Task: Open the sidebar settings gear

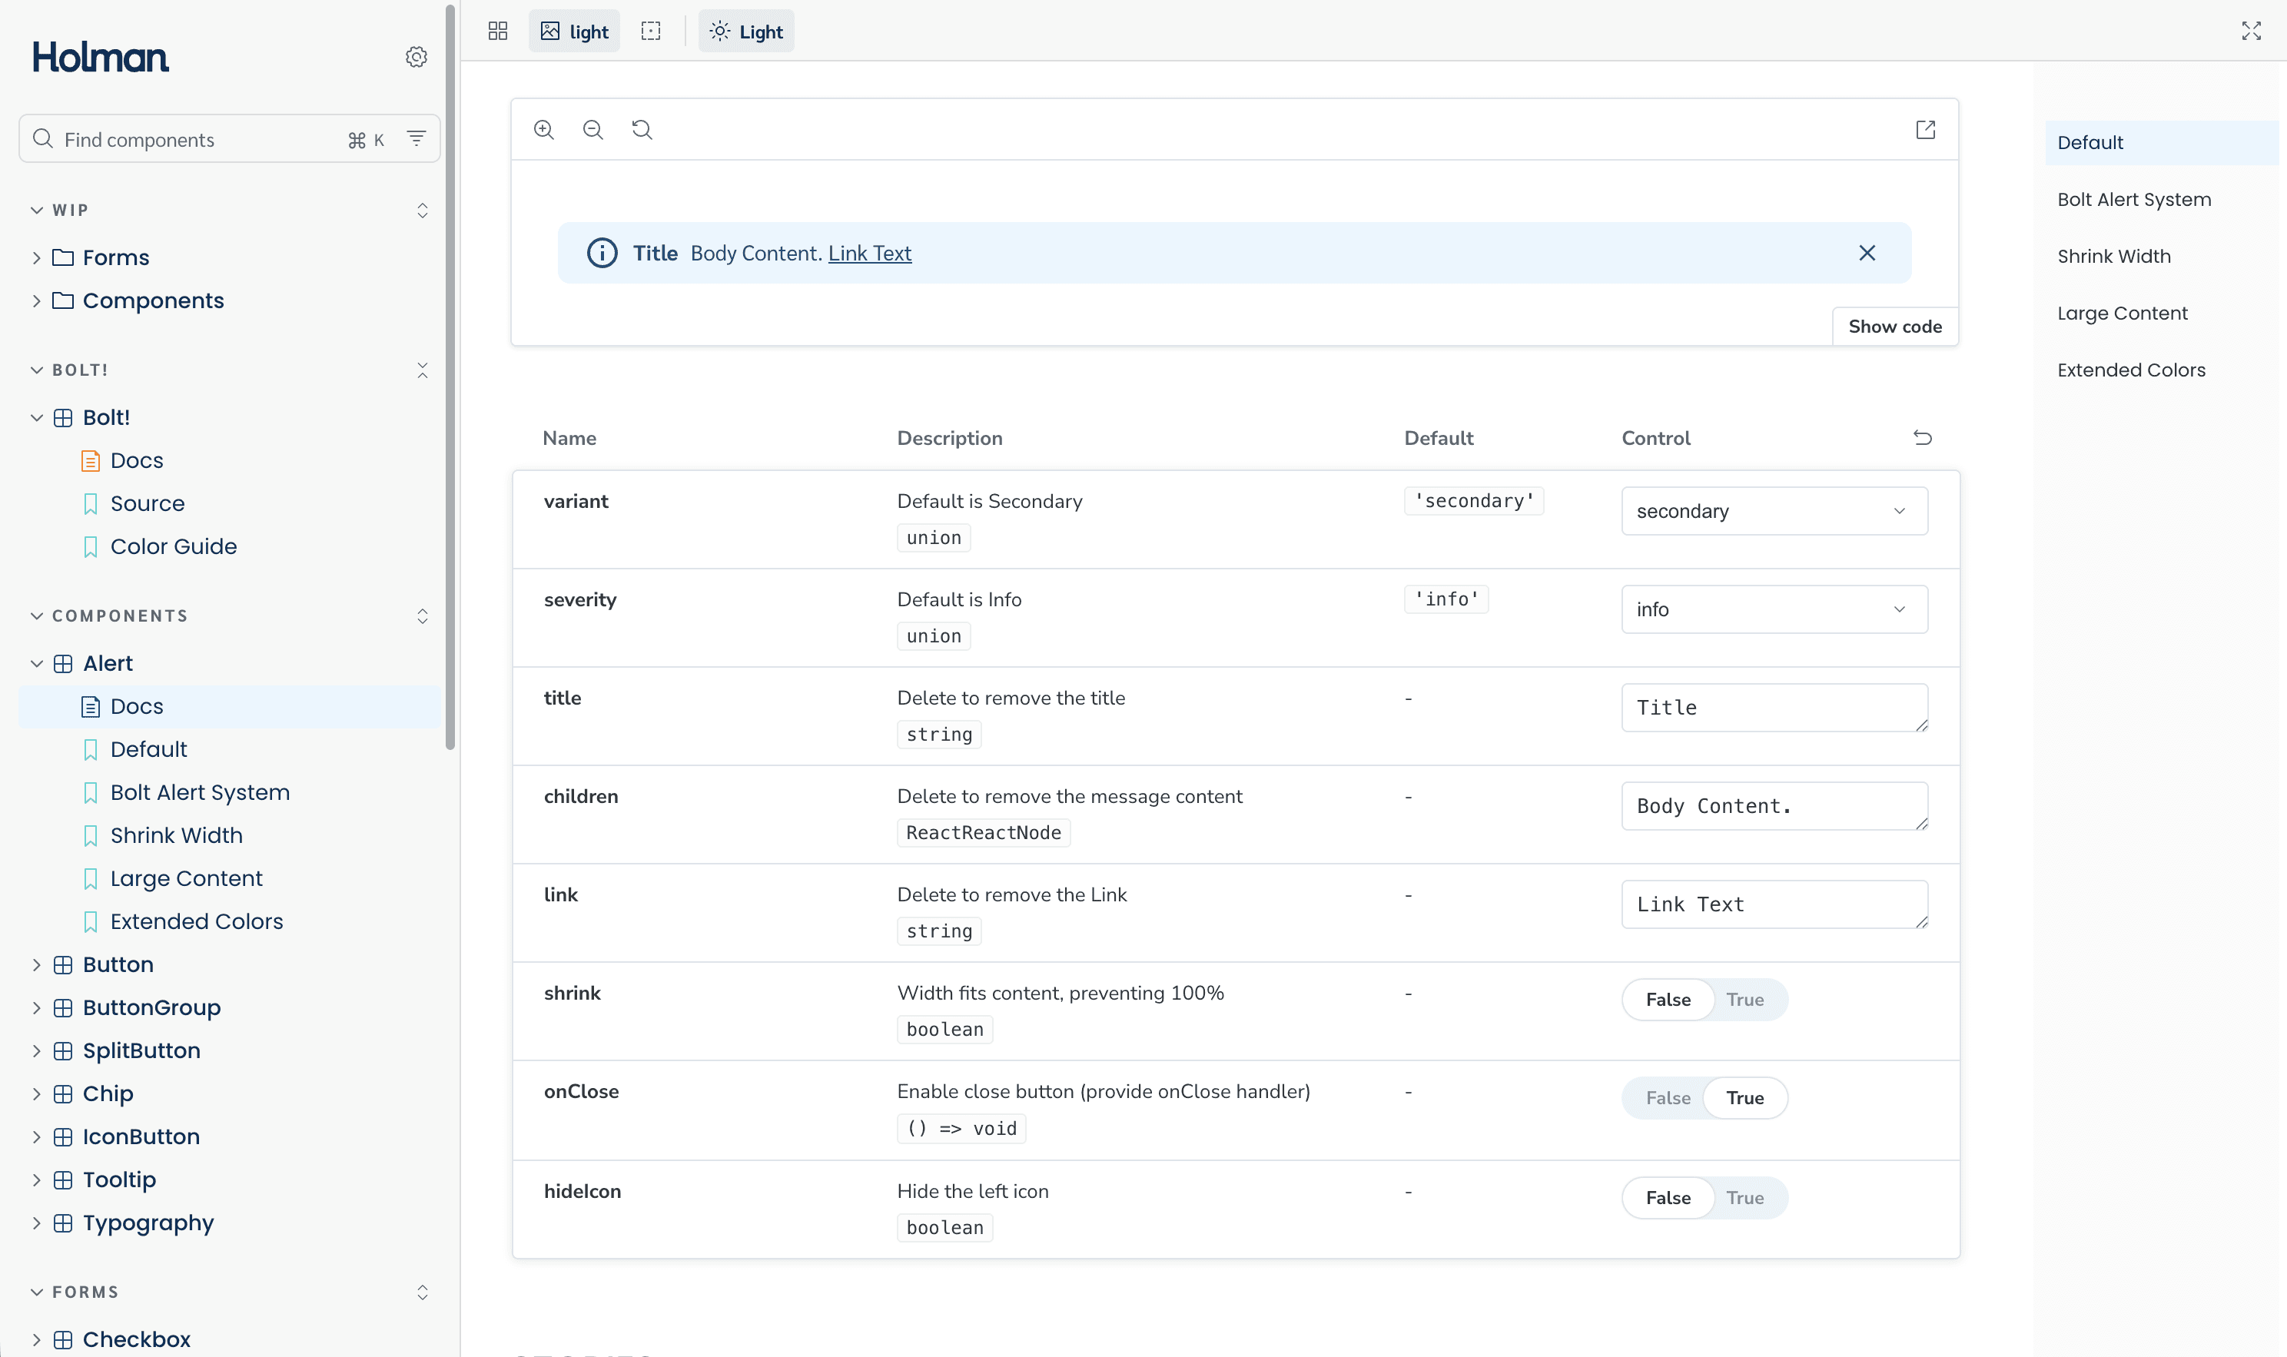Action: (416, 58)
